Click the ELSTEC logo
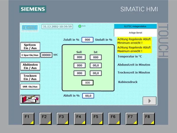 tap(30, 28)
